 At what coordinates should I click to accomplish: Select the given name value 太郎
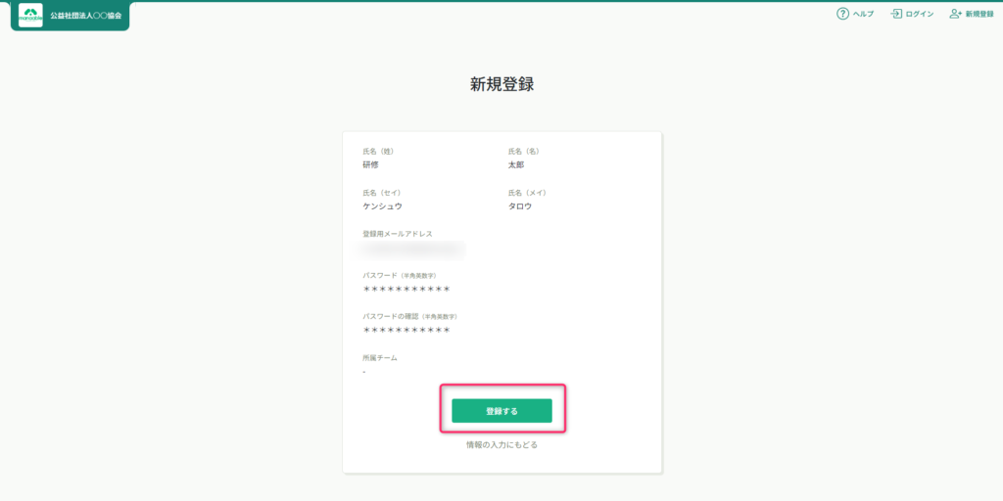tap(516, 165)
